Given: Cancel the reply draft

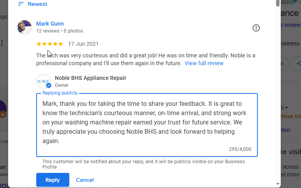Looking at the screenshot, I should point(85,180).
